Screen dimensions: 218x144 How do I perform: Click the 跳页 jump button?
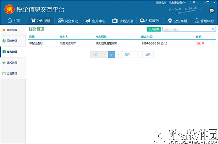(148, 55)
